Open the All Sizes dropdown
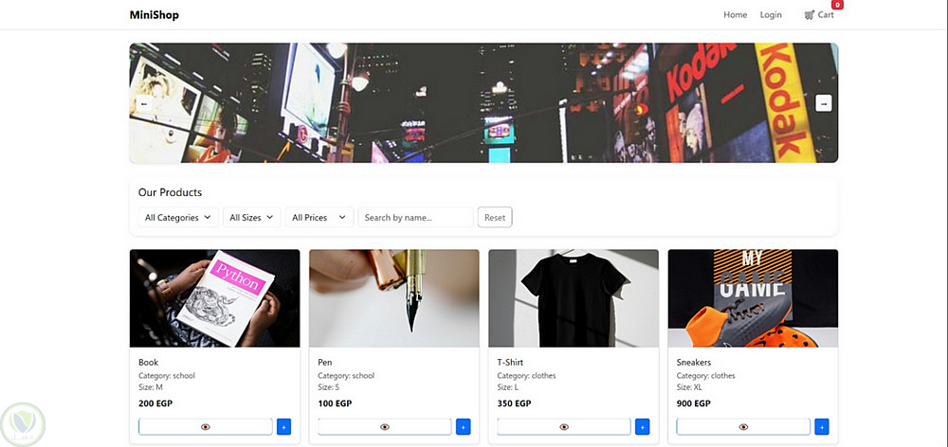The height and width of the screenshot is (447, 948). click(251, 218)
